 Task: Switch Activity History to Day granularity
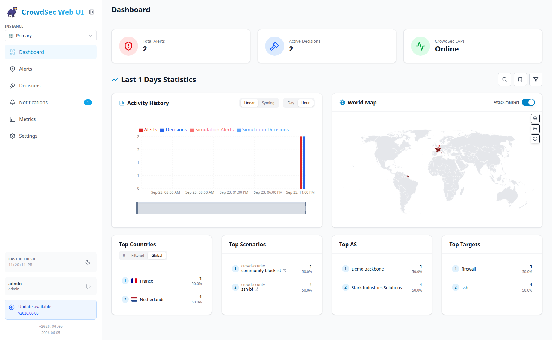click(291, 103)
